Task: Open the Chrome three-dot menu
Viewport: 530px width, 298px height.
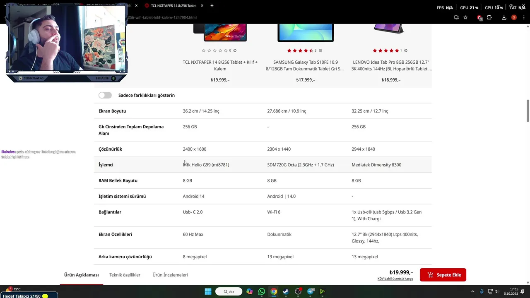Action: pyautogui.click(x=524, y=17)
